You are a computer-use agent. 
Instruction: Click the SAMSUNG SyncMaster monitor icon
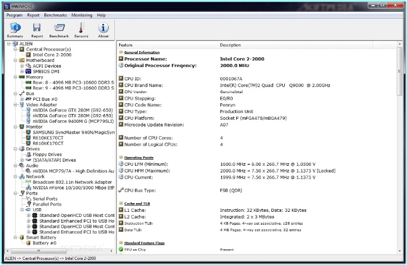click(x=28, y=132)
